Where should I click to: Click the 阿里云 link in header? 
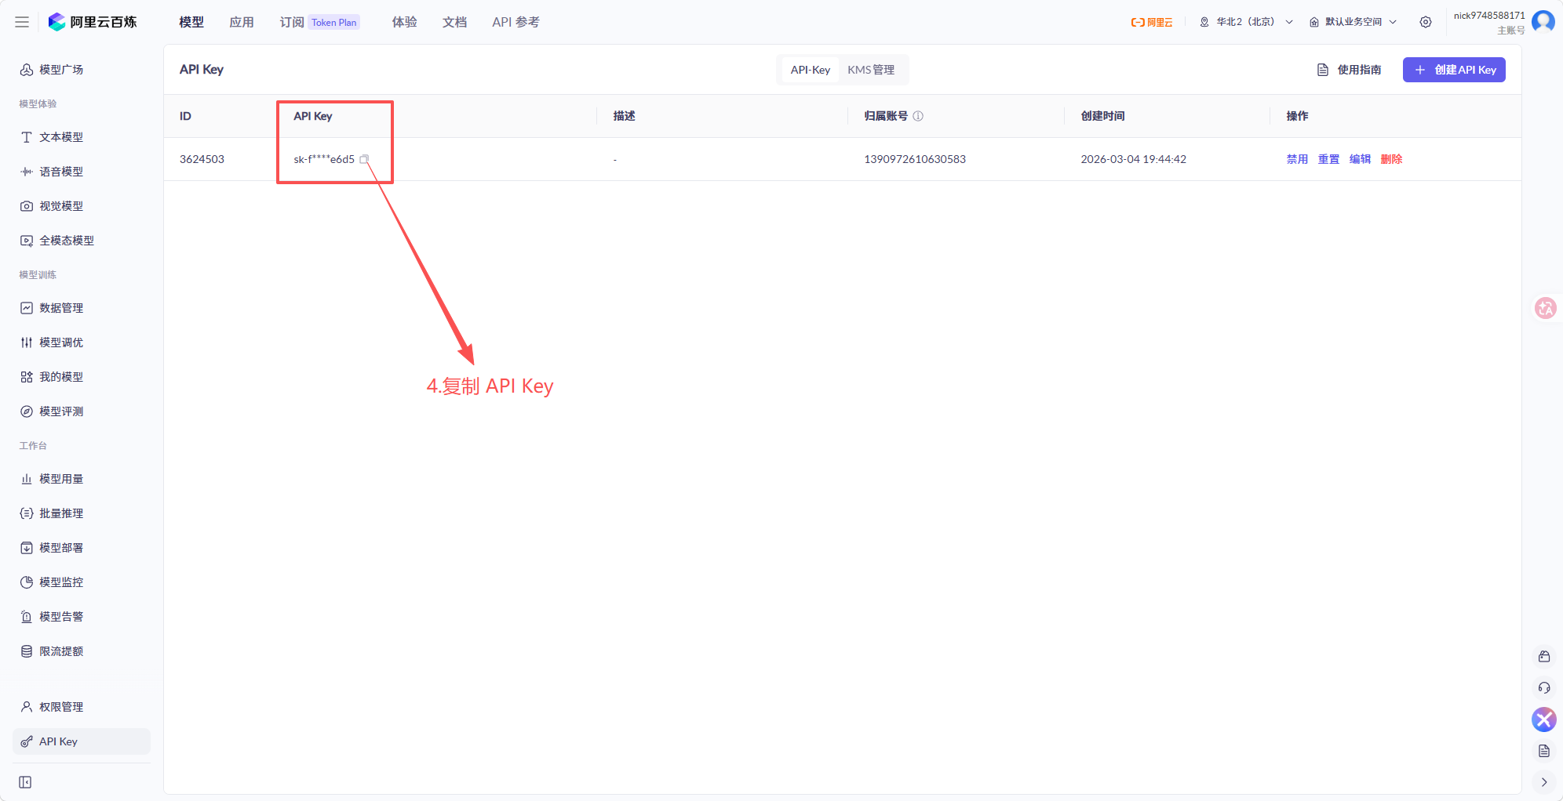pyautogui.click(x=1152, y=22)
